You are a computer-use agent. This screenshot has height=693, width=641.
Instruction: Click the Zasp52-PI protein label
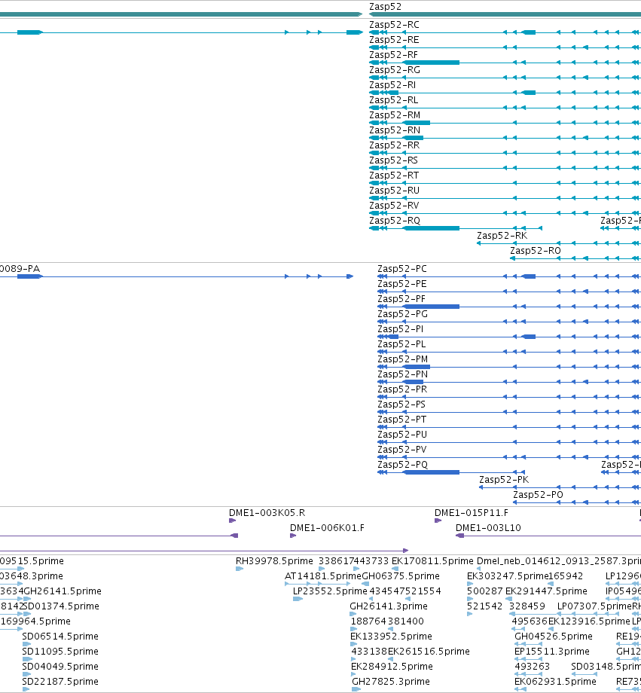(400, 329)
